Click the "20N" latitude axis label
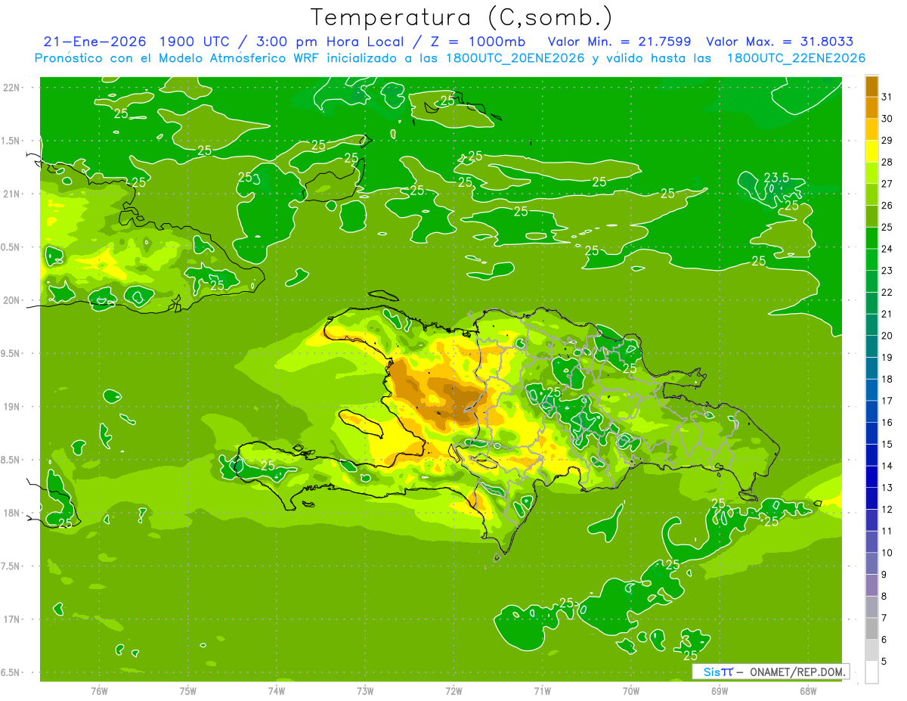Screen dimensions: 907x701 [11, 300]
